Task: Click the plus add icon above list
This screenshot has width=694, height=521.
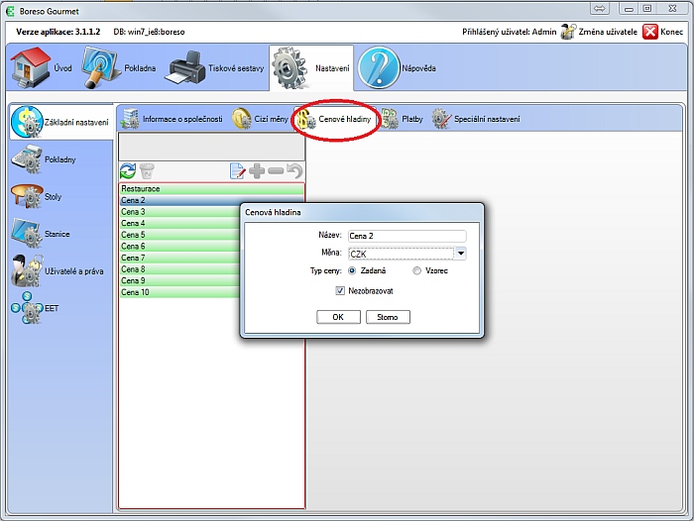Action: click(257, 171)
